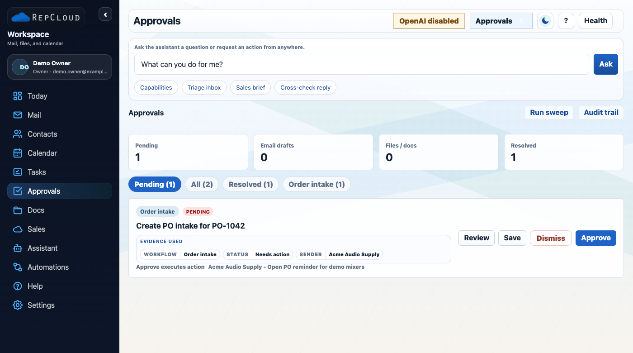Viewport: 633px width, 353px height.
Task: Click Save on the PO-1042 approval
Action: click(512, 238)
